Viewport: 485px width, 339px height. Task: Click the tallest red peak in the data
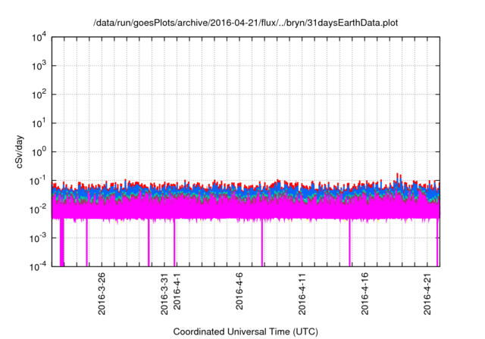398,176
